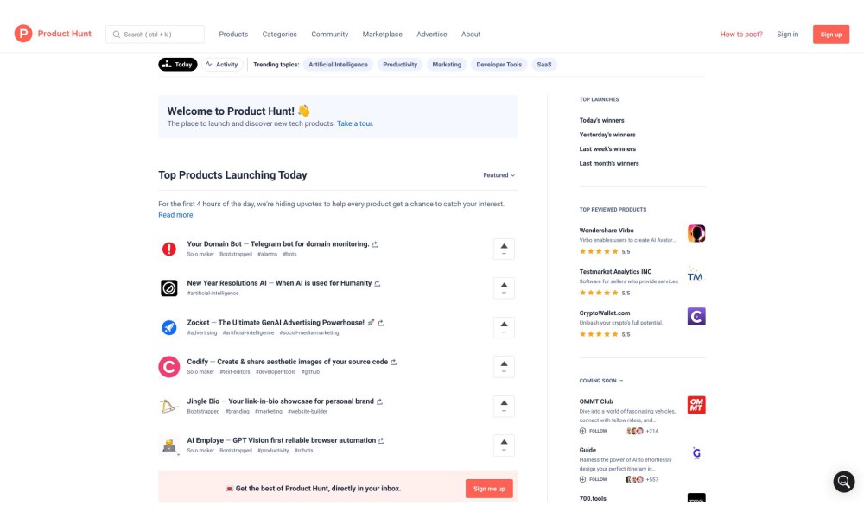Upvote Jingle Bio
This screenshot has height=518, width=864.
coord(504,407)
